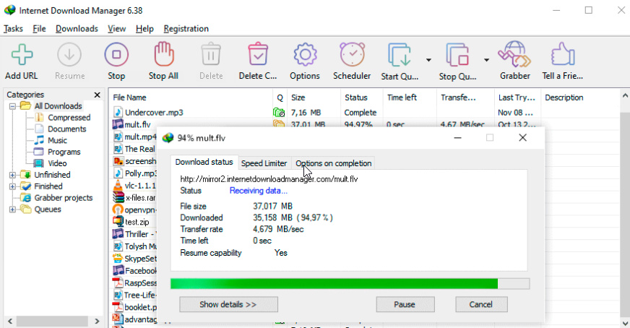Select the Compressed category
Viewport: 630px width, 328px height.
69,118
